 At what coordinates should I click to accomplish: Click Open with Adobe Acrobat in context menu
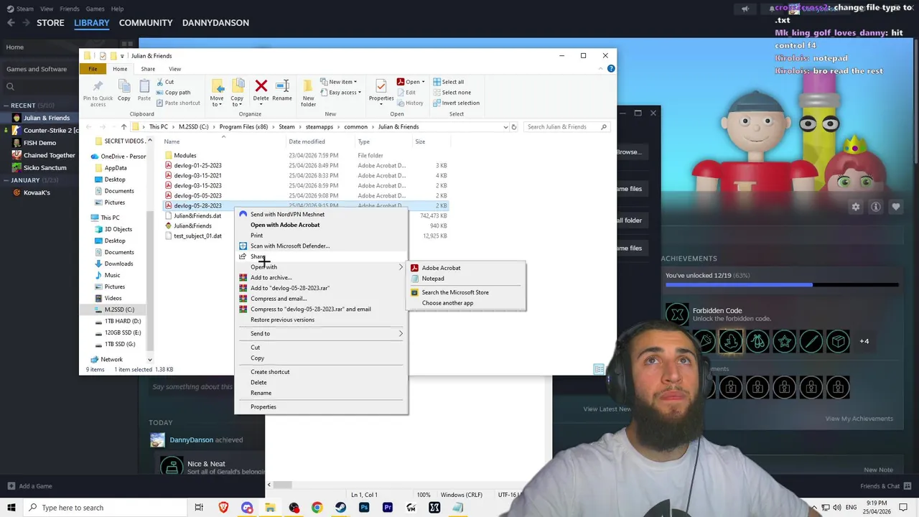pos(285,225)
